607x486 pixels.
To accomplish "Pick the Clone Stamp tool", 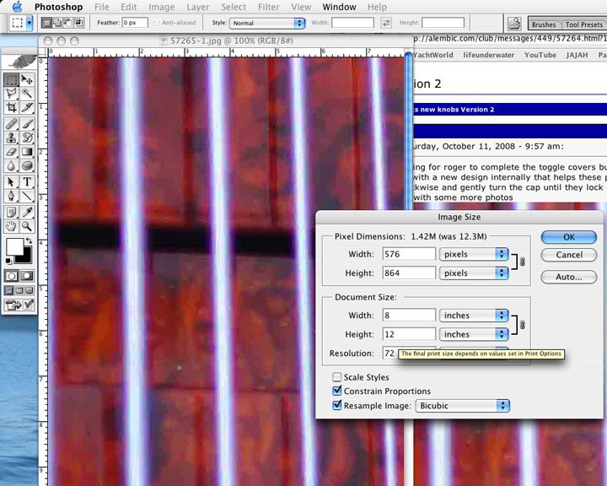I will tap(11, 138).
